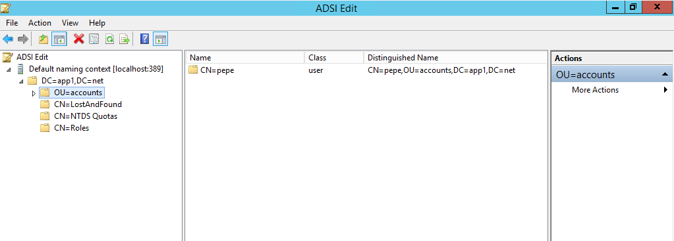This screenshot has height=241, width=674.
Task: Sort by the Class column header
Action: click(x=334, y=58)
